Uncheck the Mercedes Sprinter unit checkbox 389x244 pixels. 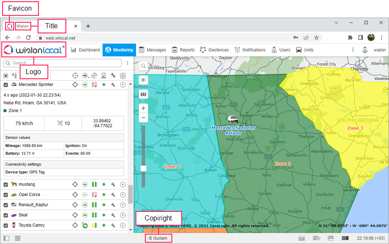pos(6,85)
